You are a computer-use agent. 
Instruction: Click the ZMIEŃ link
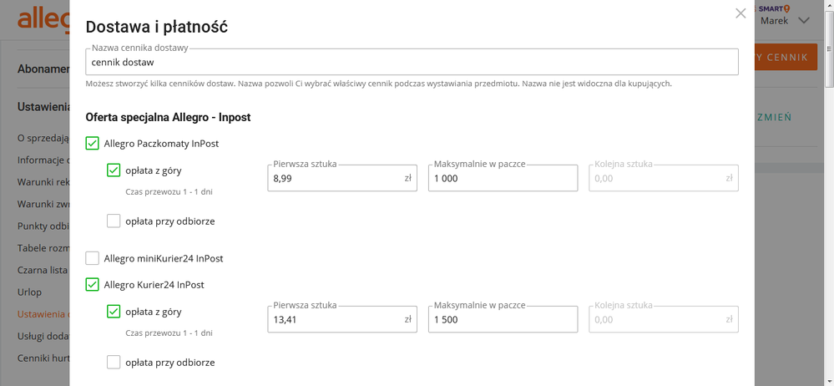tap(774, 118)
